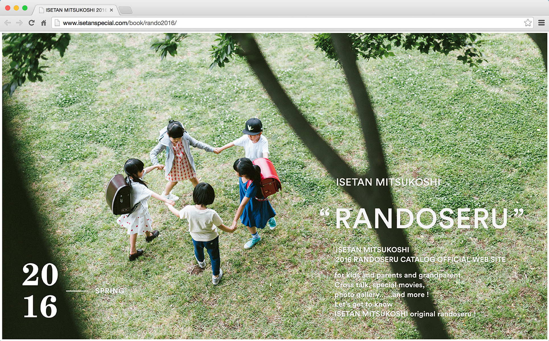This screenshot has width=549, height=341.
Task: Click the "RANDOSERU" headline
Action: point(422,218)
